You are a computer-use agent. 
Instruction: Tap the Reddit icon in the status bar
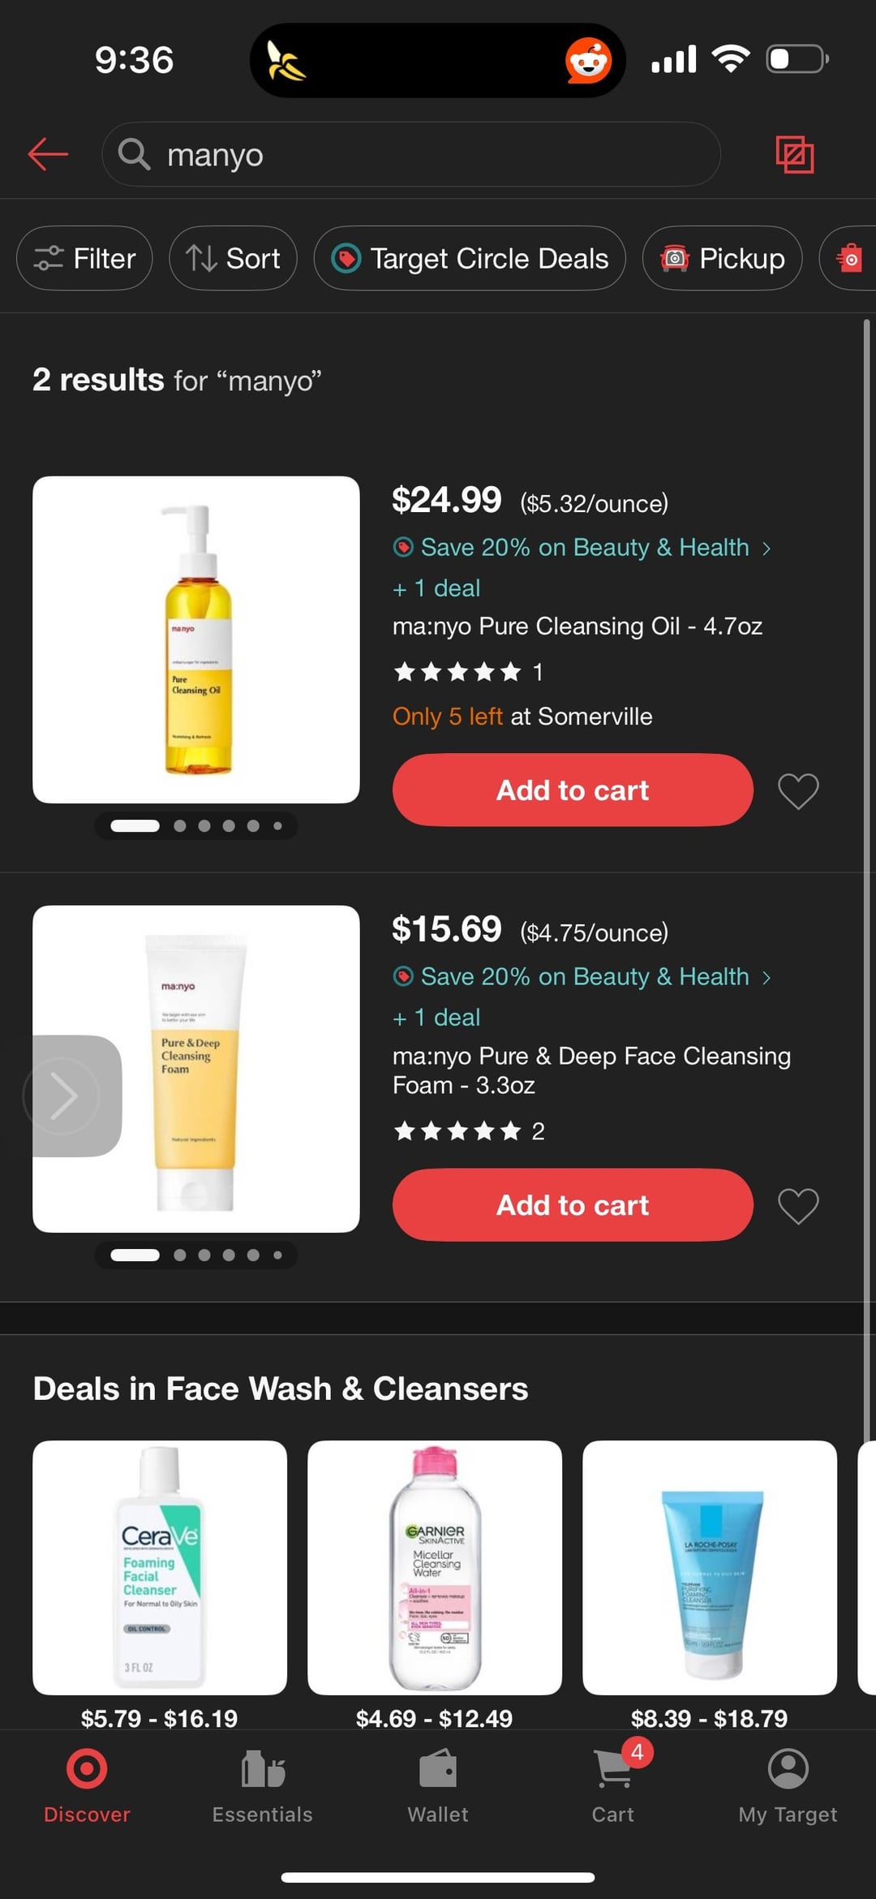tap(588, 61)
